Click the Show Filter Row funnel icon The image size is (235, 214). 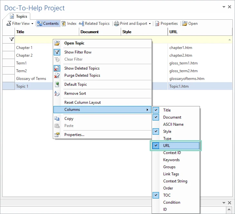(57, 52)
